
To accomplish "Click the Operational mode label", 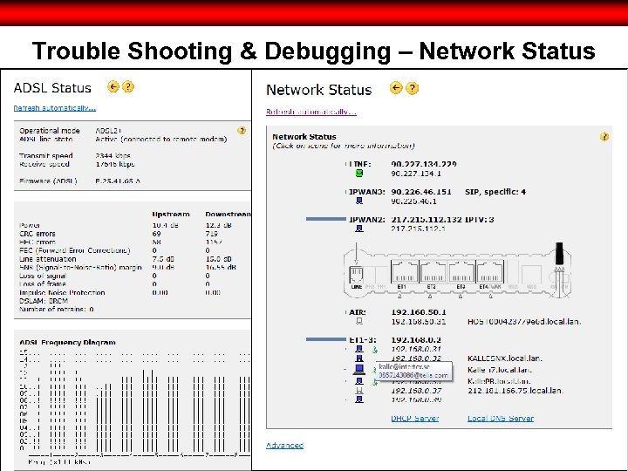I will coord(49,130).
